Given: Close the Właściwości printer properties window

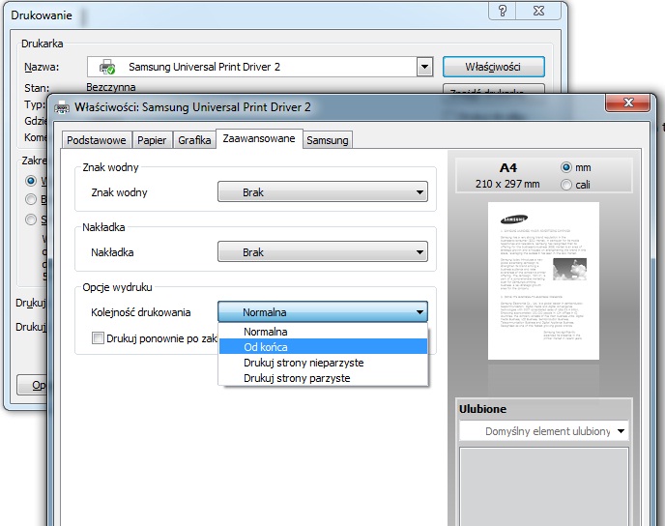Looking at the screenshot, I should (628, 102).
